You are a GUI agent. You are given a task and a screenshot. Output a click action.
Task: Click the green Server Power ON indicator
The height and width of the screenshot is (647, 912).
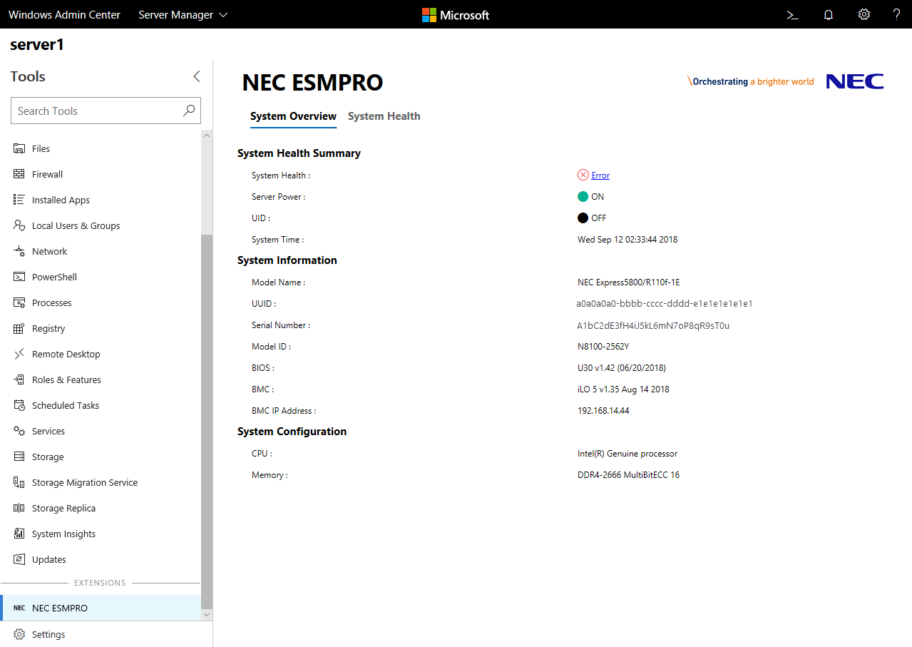(583, 196)
